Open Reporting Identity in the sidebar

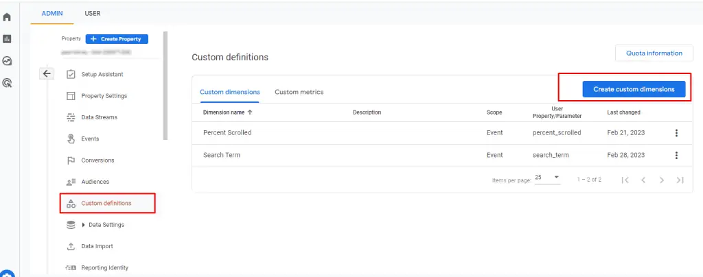(x=104, y=267)
